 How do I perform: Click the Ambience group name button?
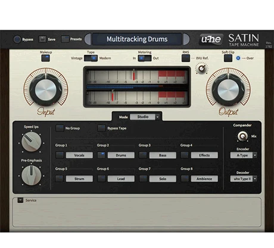[204, 179]
